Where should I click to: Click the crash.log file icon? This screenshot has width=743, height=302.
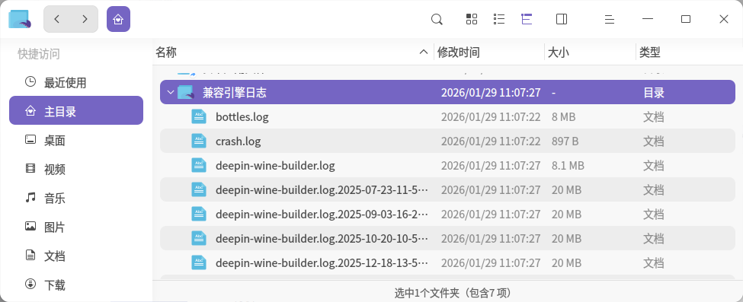point(199,141)
